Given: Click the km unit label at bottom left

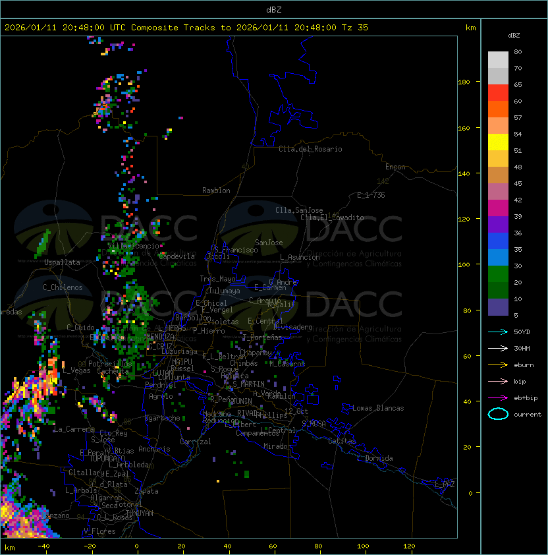Looking at the screenshot, I should click(10, 548).
